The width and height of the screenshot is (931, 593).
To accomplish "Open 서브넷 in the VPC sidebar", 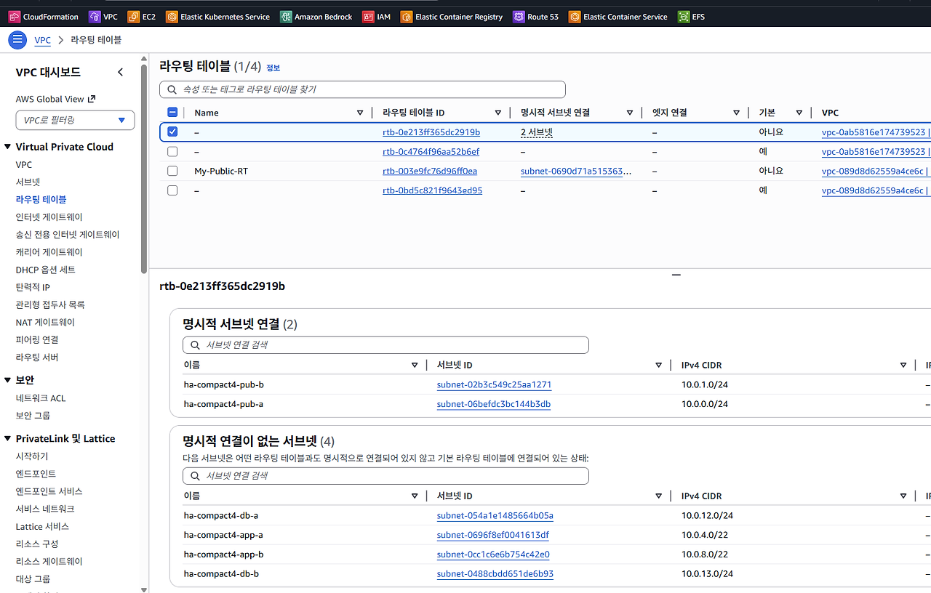I will [28, 182].
